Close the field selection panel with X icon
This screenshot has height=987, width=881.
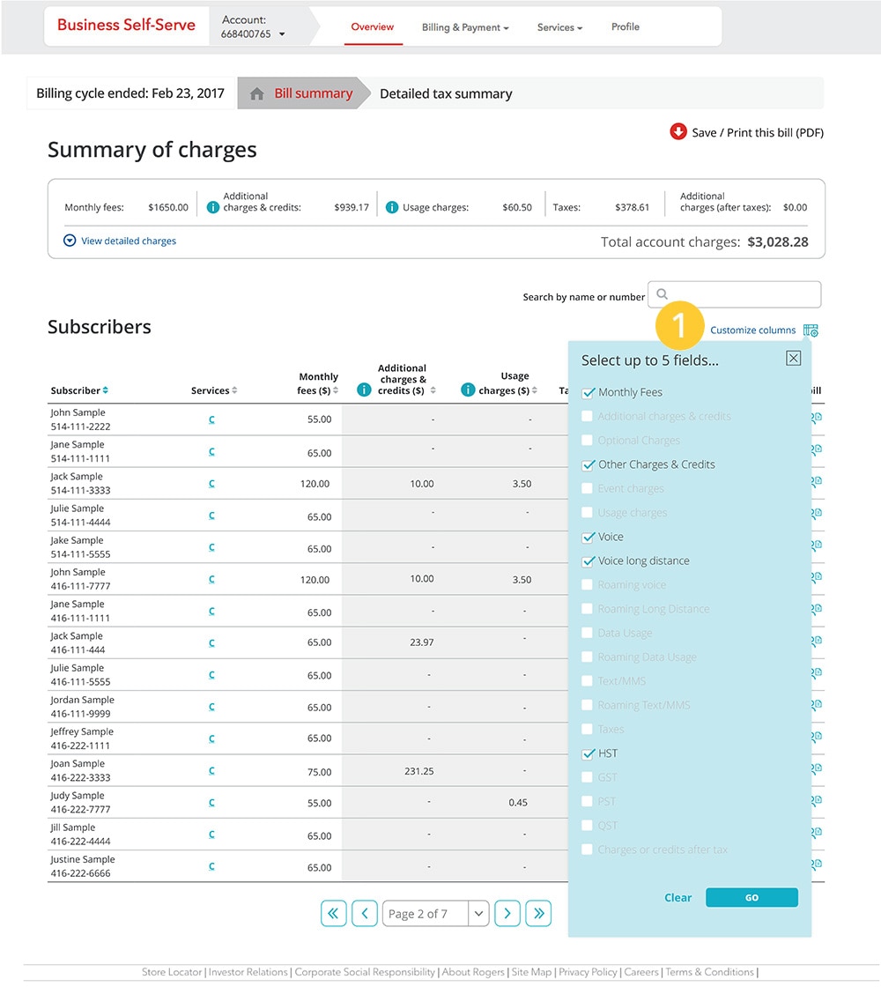point(793,358)
